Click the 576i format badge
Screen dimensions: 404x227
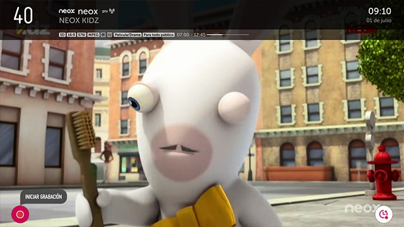pyautogui.click(x=81, y=35)
